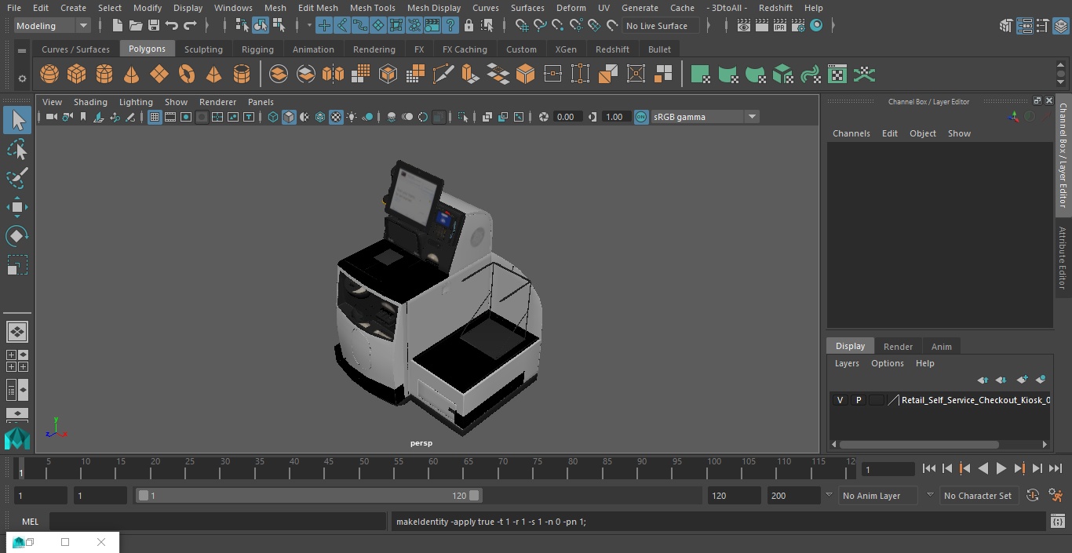This screenshot has width=1072, height=553.
Task: Click the green planar mapping shelf icon
Action: (700, 75)
